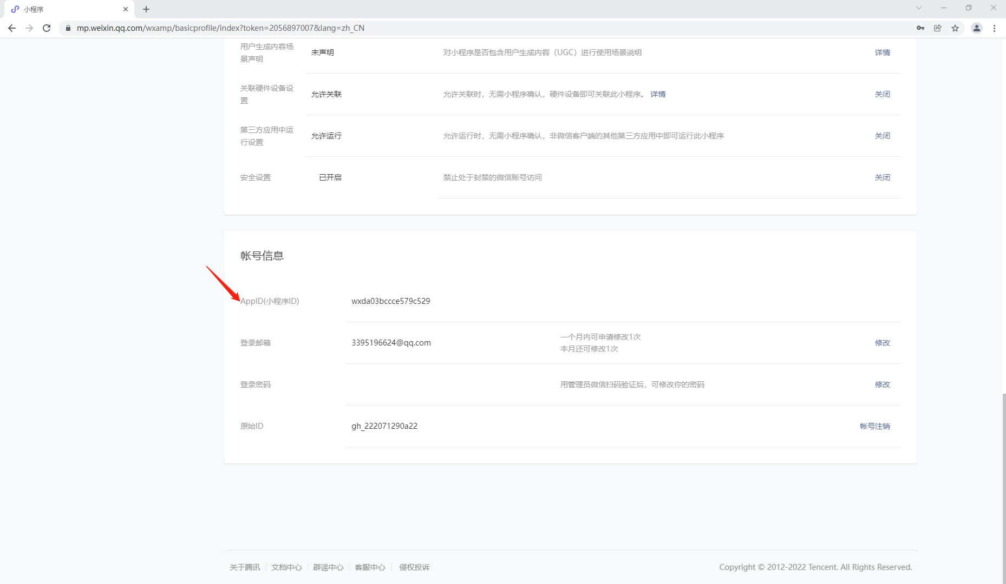The width and height of the screenshot is (1006, 584).
Task: Go forward with the browser arrow
Action: point(29,28)
